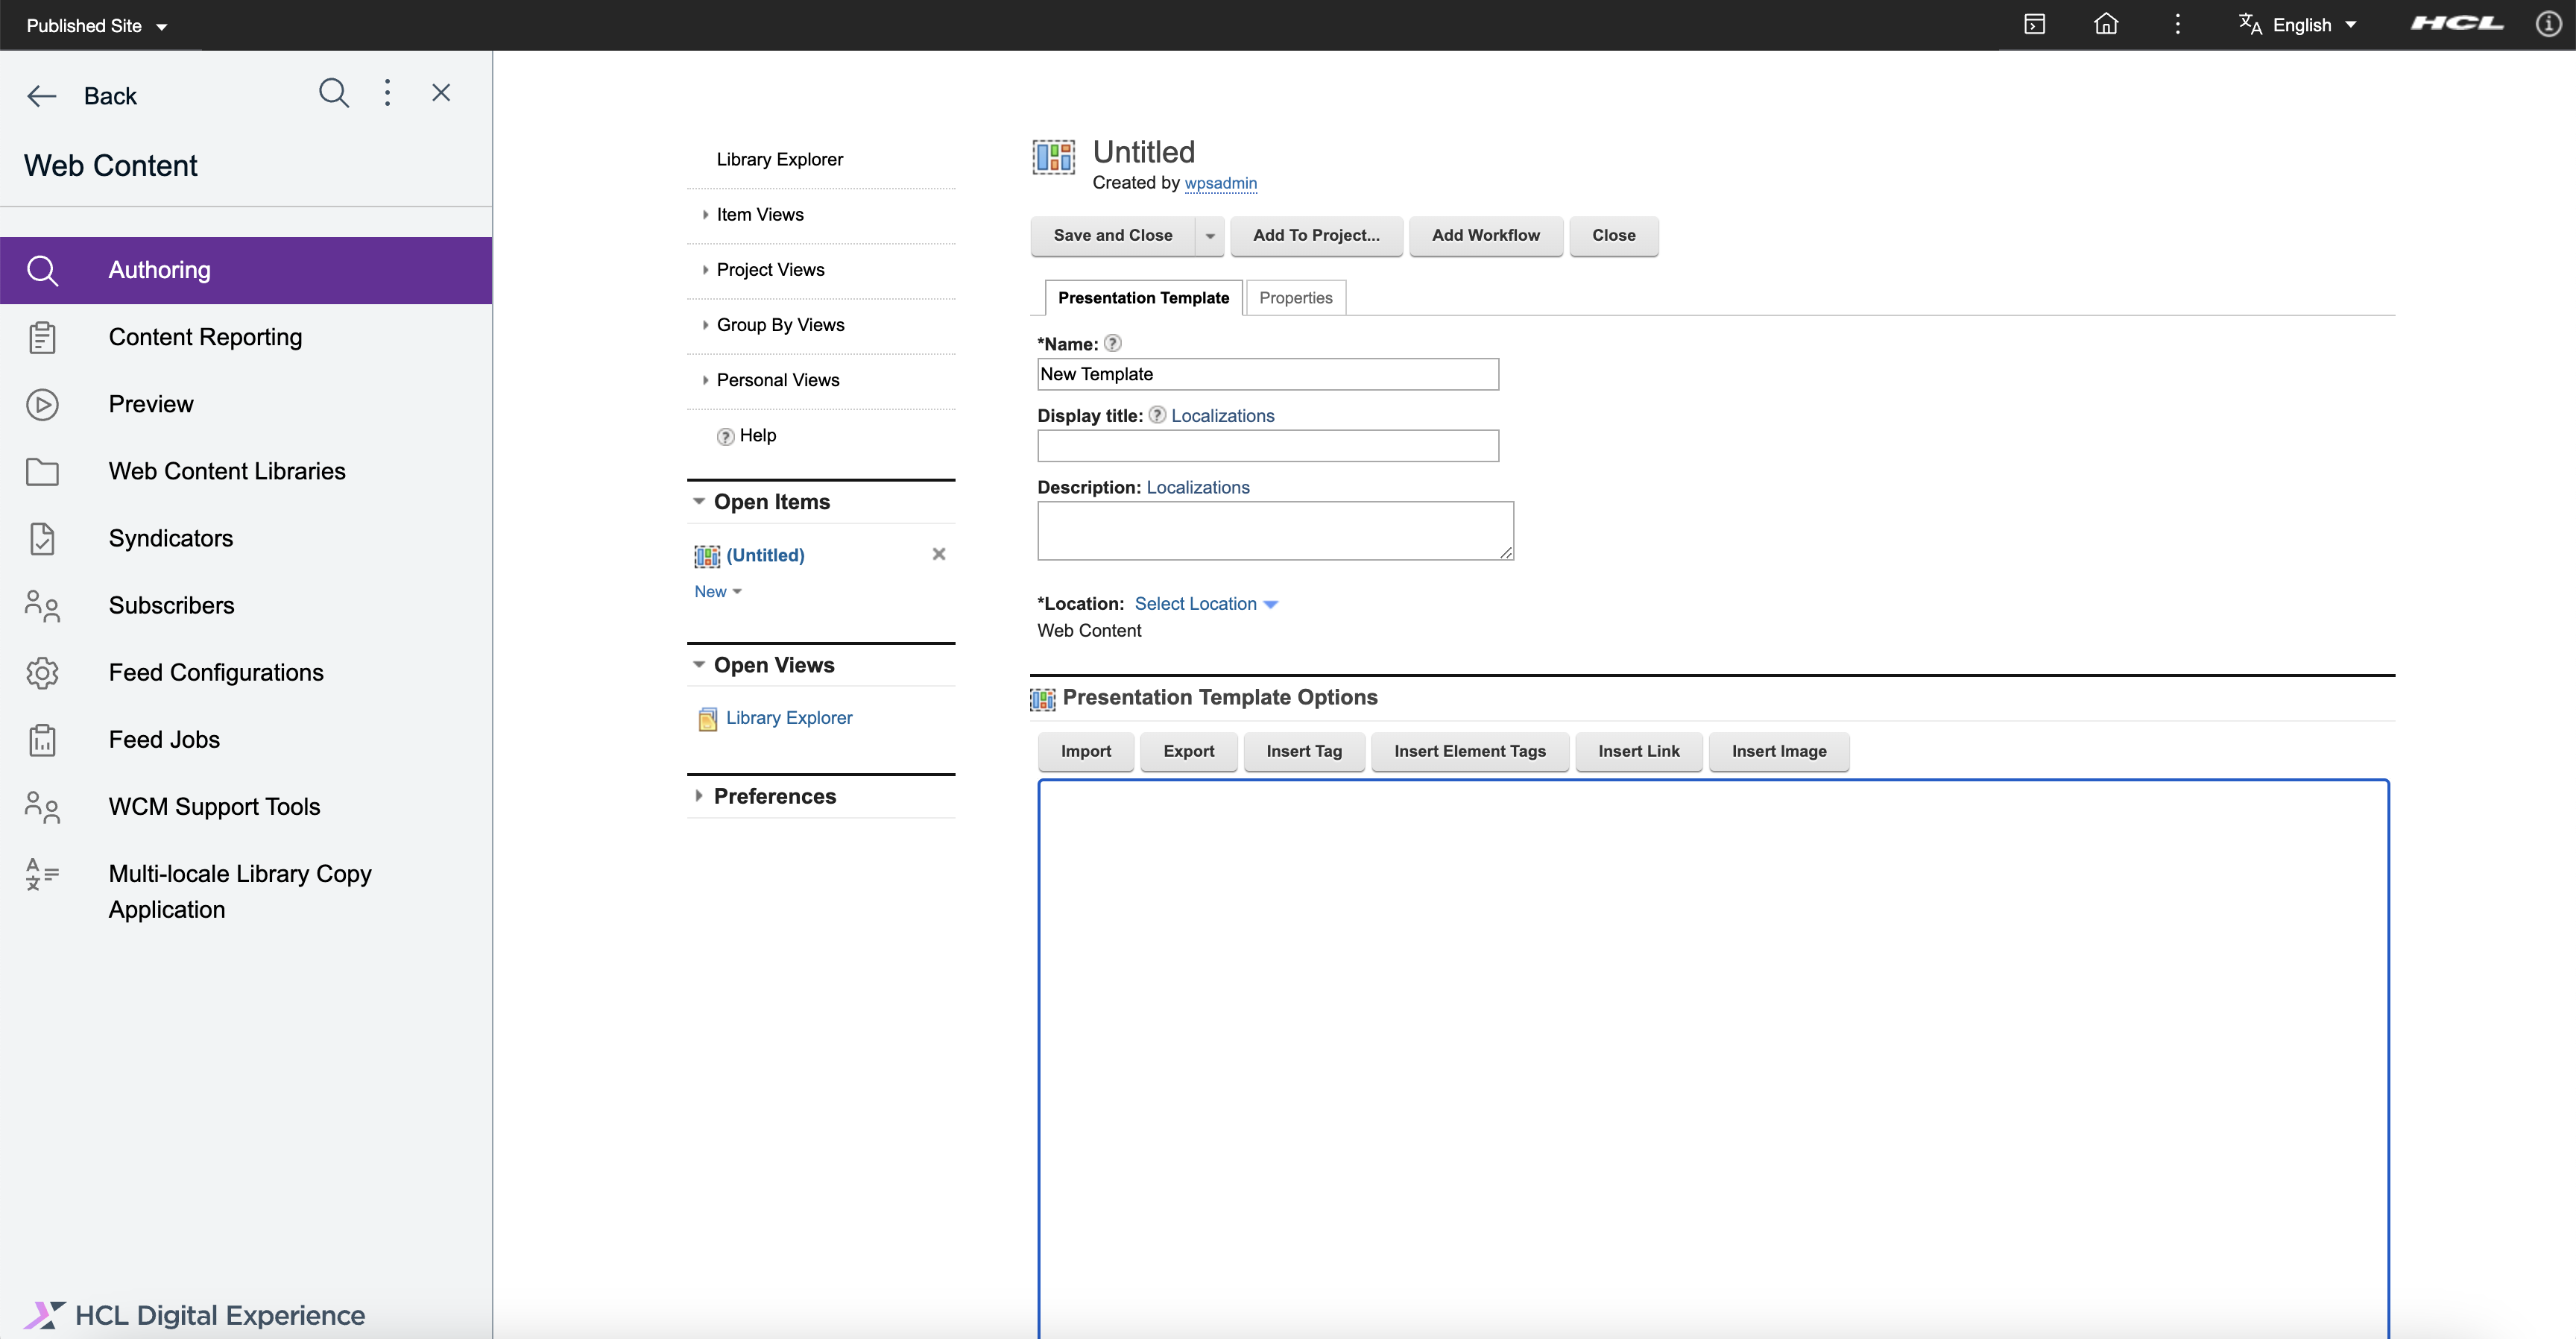Open search in the Web Content panel
The width and height of the screenshot is (2576, 1339).
334,93
